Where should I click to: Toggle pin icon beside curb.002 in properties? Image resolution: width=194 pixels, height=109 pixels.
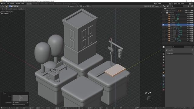tap(192, 50)
